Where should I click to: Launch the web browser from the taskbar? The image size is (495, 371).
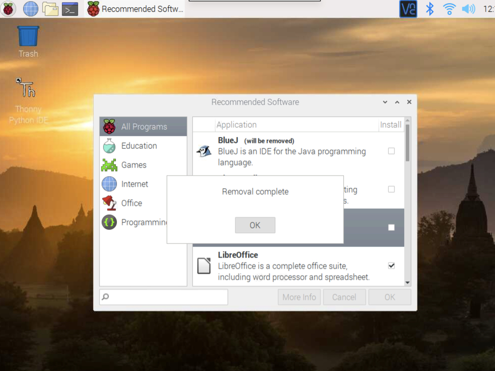click(30, 9)
